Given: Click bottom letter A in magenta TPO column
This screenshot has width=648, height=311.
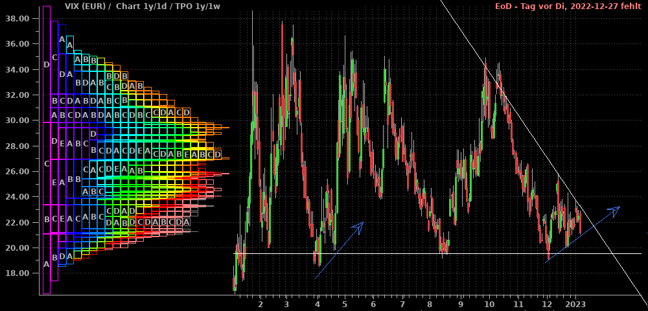Looking at the screenshot, I should click(x=46, y=264).
